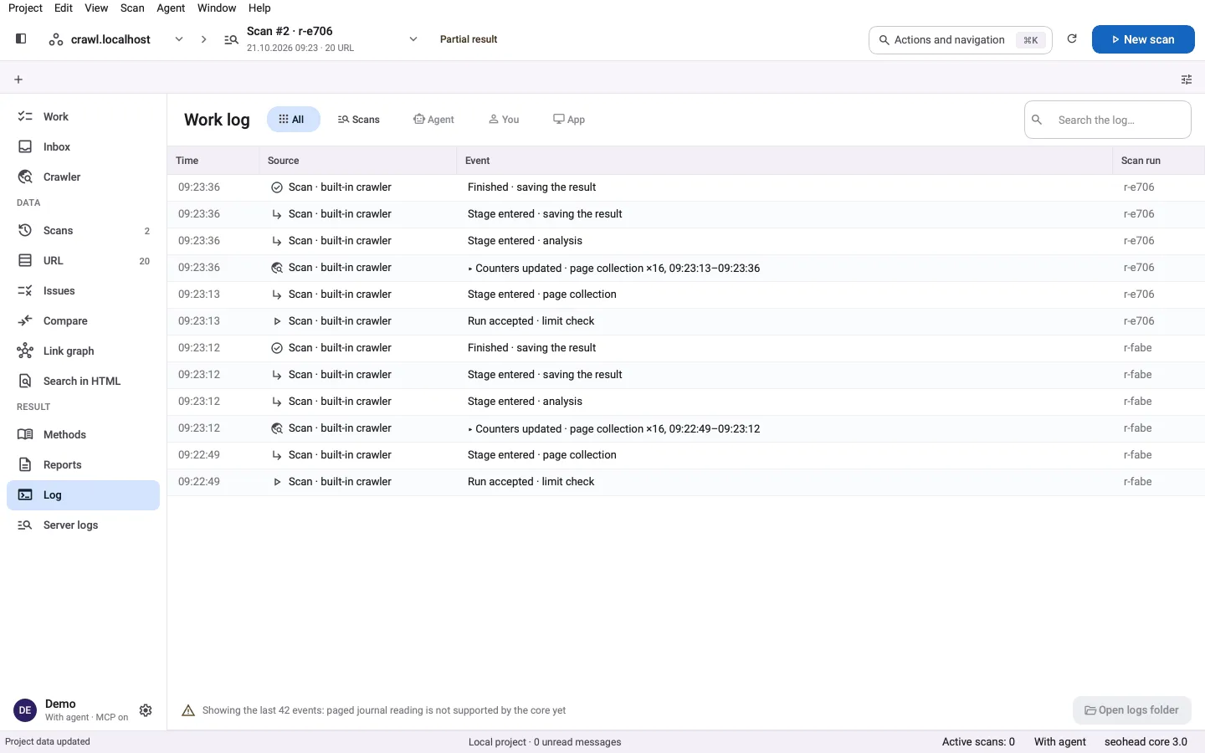Open the view options sliders icon
This screenshot has width=1205, height=753.
point(1187,79)
